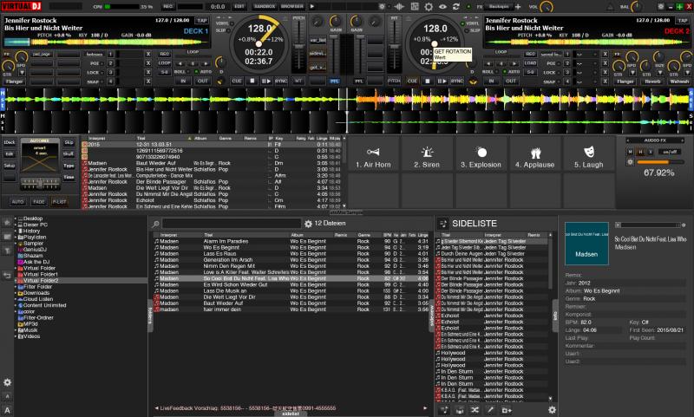Click the browser search input field

[x=232, y=224]
